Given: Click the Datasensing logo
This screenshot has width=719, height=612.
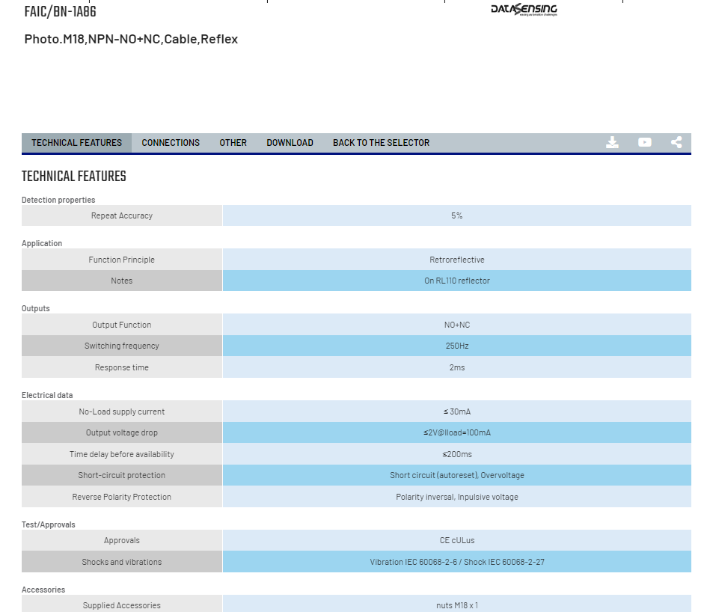Looking at the screenshot, I should click(x=524, y=10).
